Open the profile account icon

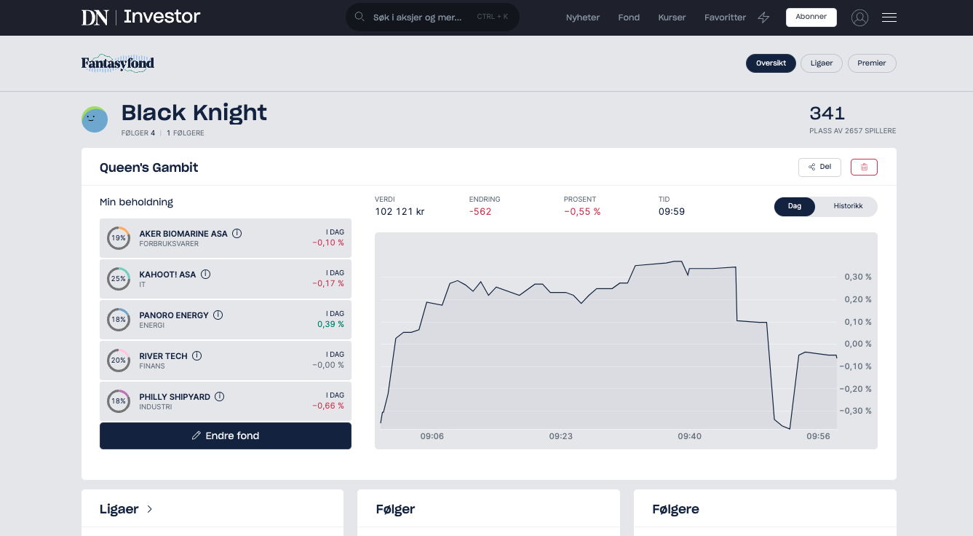pyautogui.click(x=859, y=17)
